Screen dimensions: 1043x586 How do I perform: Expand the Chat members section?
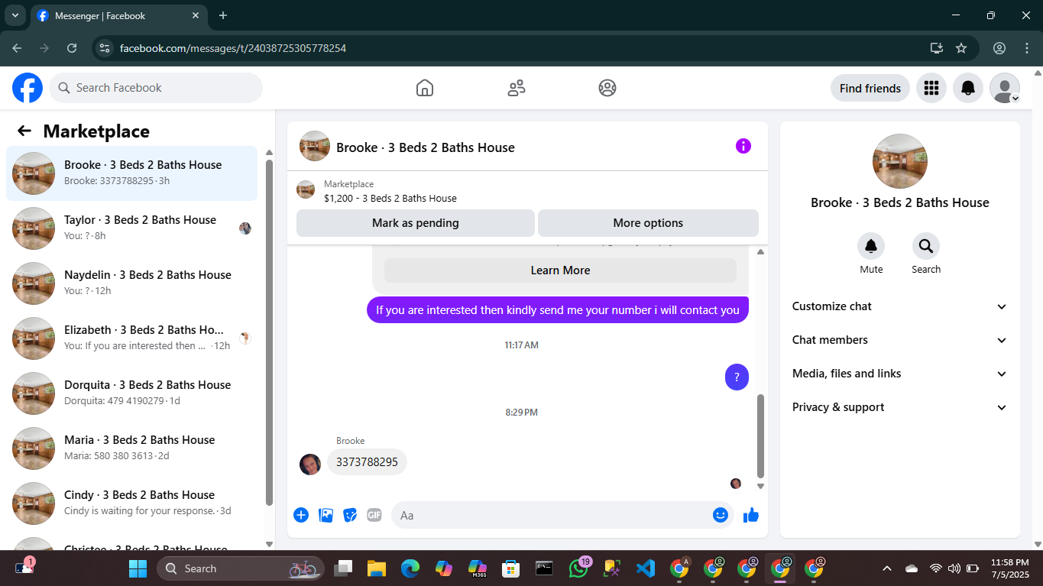coord(899,340)
